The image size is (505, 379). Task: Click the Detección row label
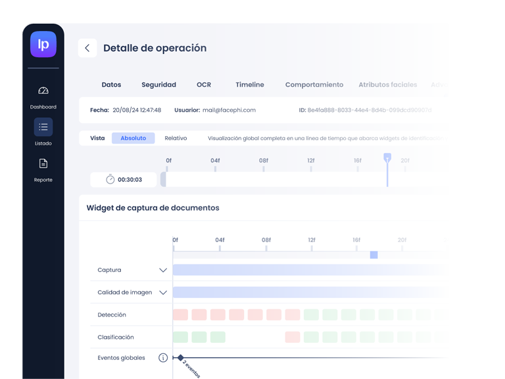point(112,315)
